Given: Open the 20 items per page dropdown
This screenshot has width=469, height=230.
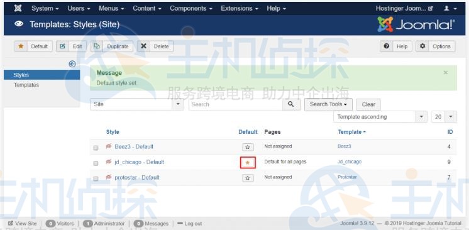Looking at the screenshot, I should (x=444, y=117).
